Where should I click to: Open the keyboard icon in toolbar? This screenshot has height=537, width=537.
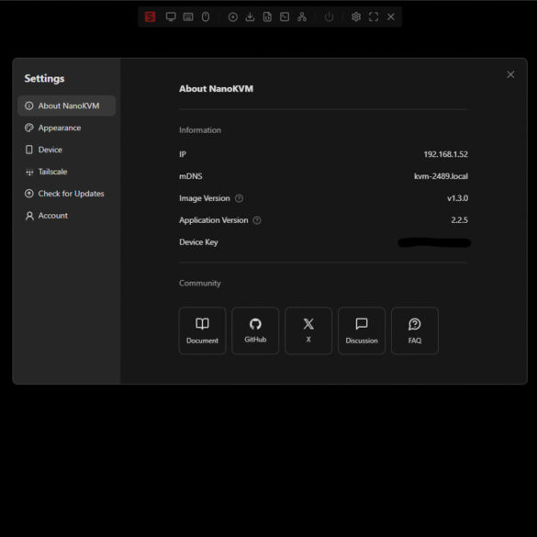pyautogui.click(x=188, y=17)
